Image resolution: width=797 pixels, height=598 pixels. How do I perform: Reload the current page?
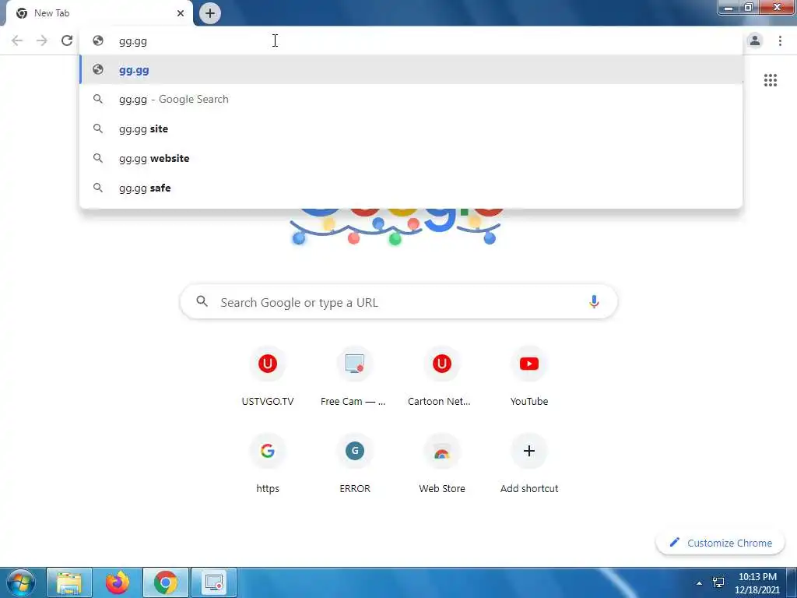pos(67,40)
